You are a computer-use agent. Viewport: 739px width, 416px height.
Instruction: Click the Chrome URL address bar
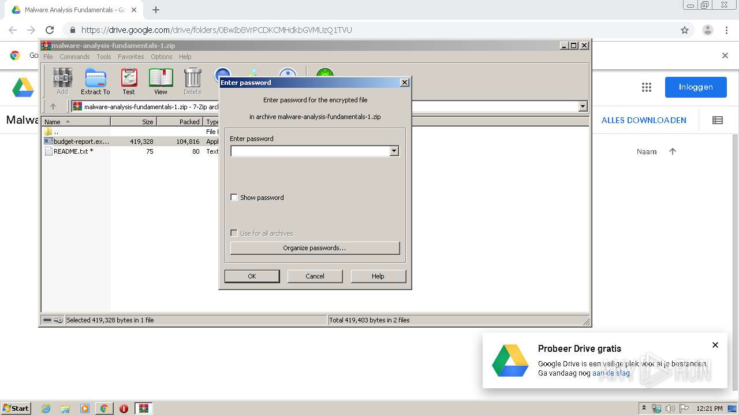point(369,30)
